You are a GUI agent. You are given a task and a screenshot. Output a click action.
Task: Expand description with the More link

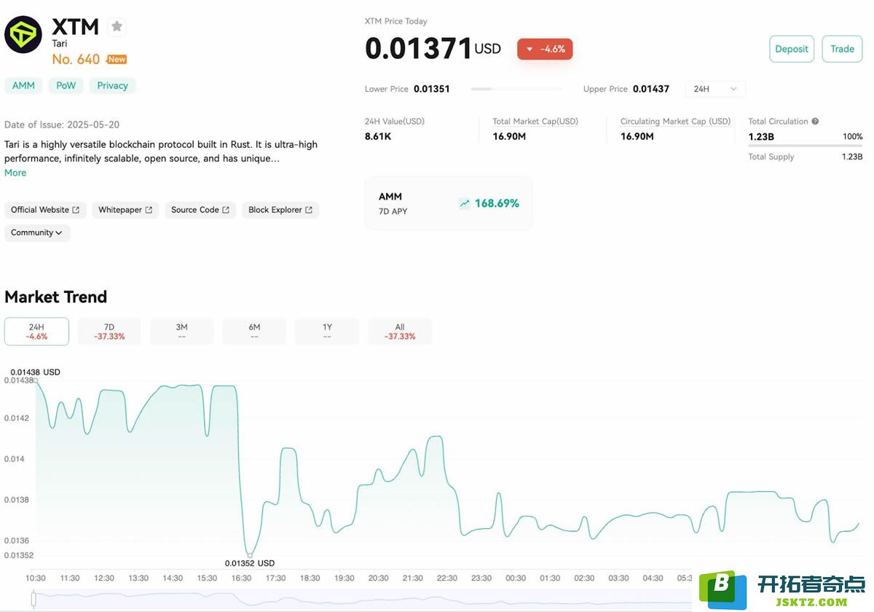coord(15,173)
